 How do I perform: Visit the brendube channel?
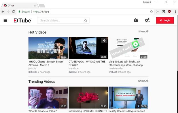pyautogui.click(x=73, y=69)
